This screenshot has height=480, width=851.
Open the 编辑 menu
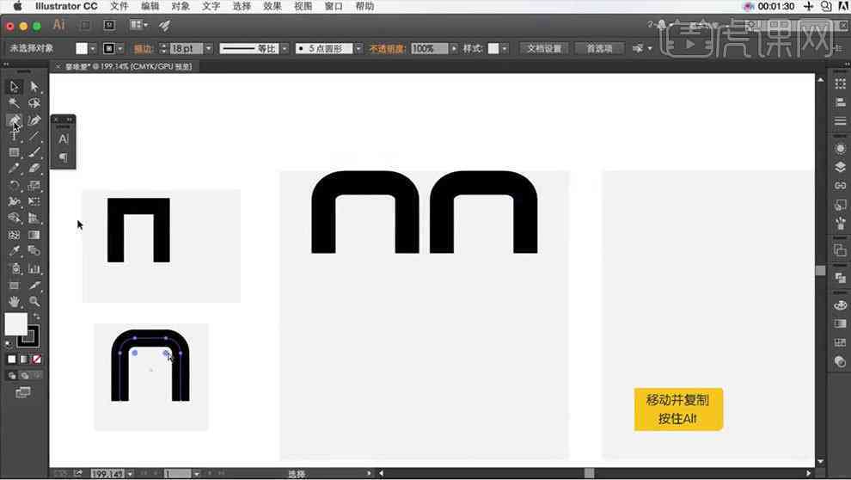(150, 7)
